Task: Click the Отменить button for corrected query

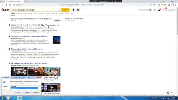Action: tap(57, 20)
